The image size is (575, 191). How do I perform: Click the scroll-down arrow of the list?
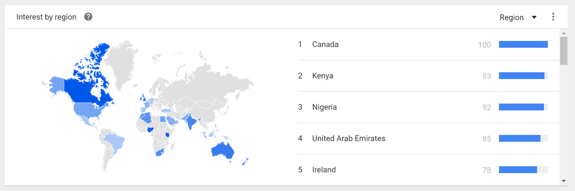(563, 181)
